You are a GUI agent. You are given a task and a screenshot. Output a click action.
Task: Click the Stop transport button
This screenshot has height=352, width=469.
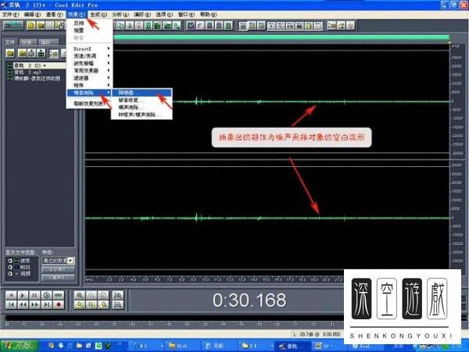pos(11,295)
